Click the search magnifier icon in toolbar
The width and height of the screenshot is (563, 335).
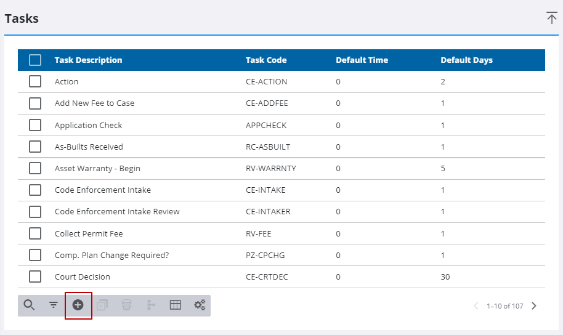[29, 305]
